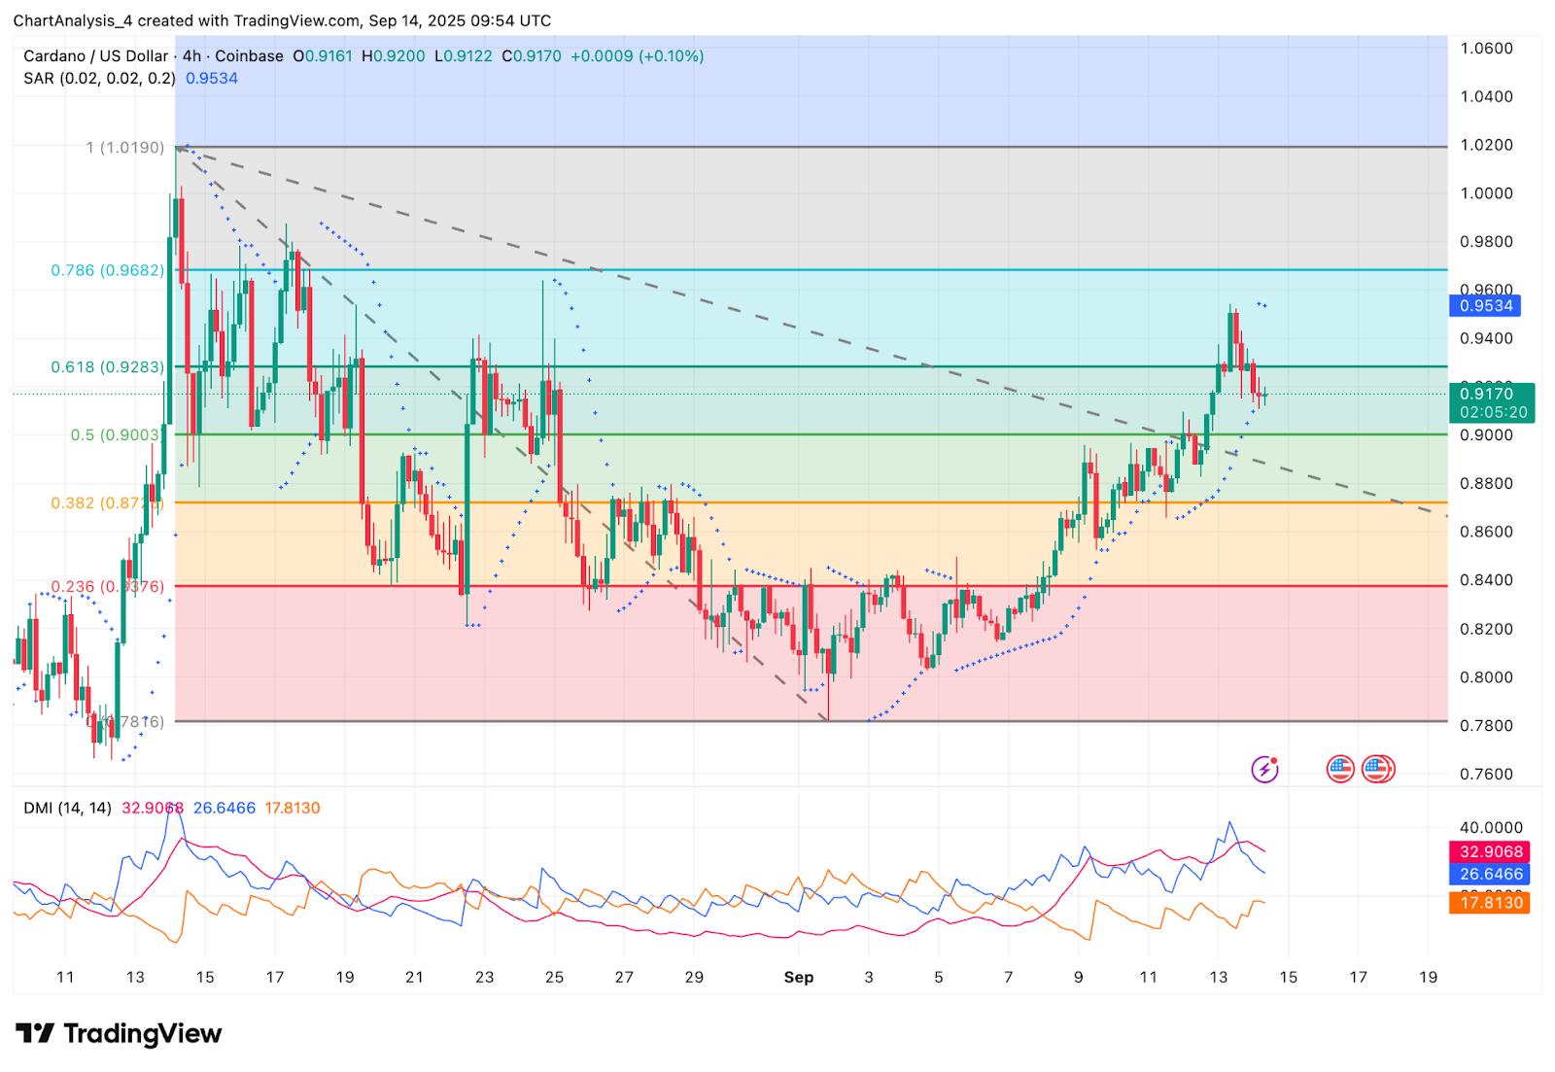Click the green 0.9170 current price tag
1555x1072 pixels.
[x=1492, y=395]
